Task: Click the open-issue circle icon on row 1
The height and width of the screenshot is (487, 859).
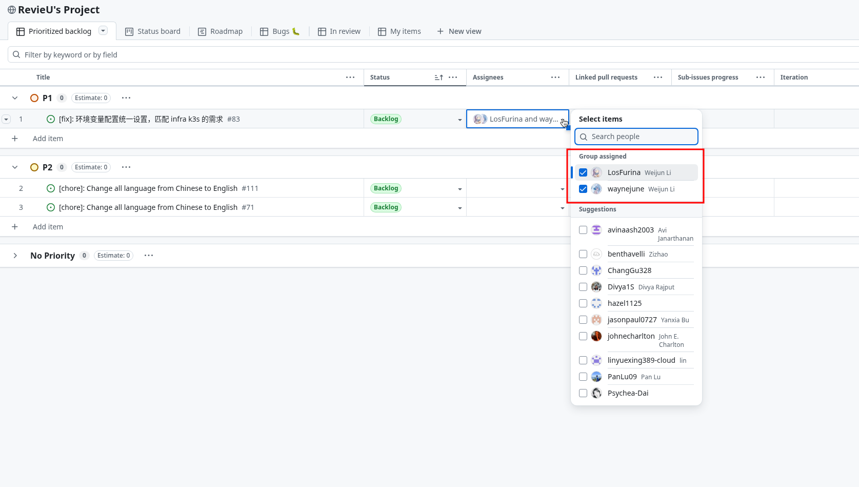Action: 50,119
